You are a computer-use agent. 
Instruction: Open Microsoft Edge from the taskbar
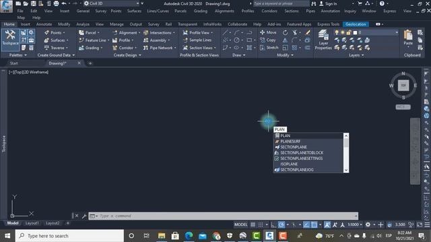[x=189, y=236]
